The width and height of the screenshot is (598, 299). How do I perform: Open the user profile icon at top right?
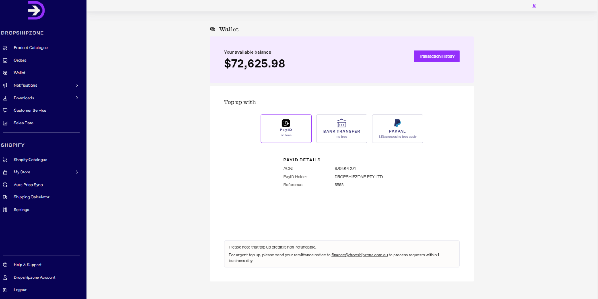click(534, 6)
